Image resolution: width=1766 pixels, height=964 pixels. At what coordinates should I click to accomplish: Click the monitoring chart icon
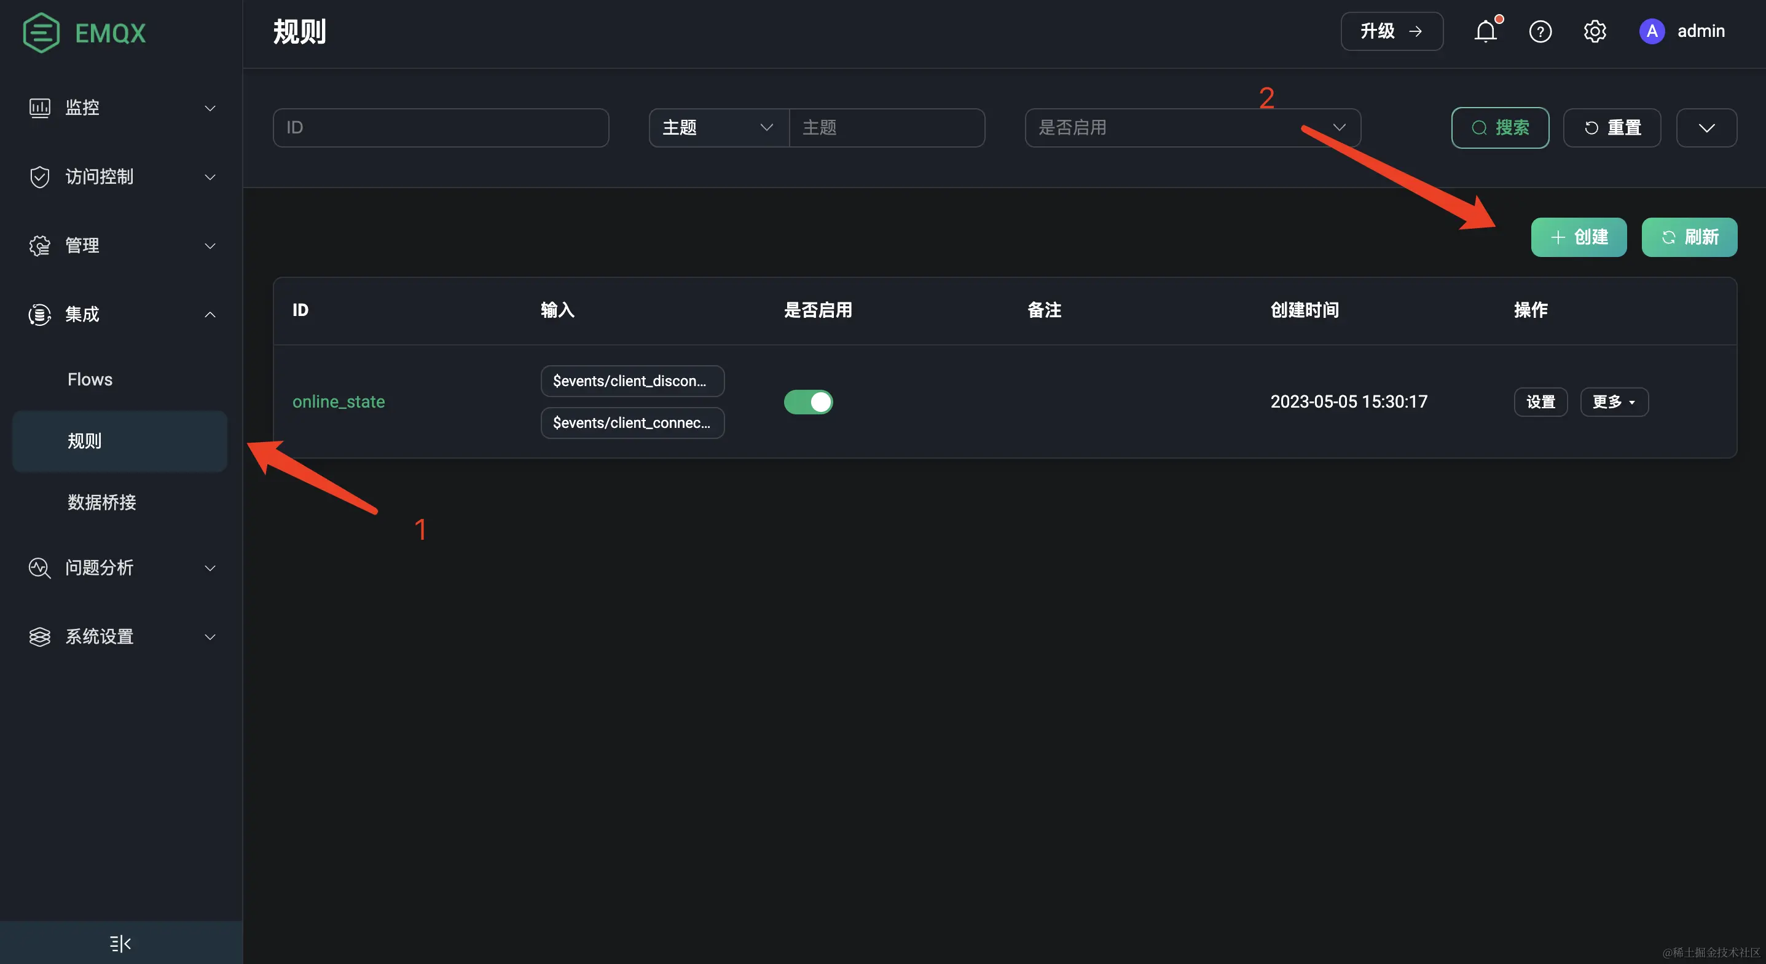40,108
